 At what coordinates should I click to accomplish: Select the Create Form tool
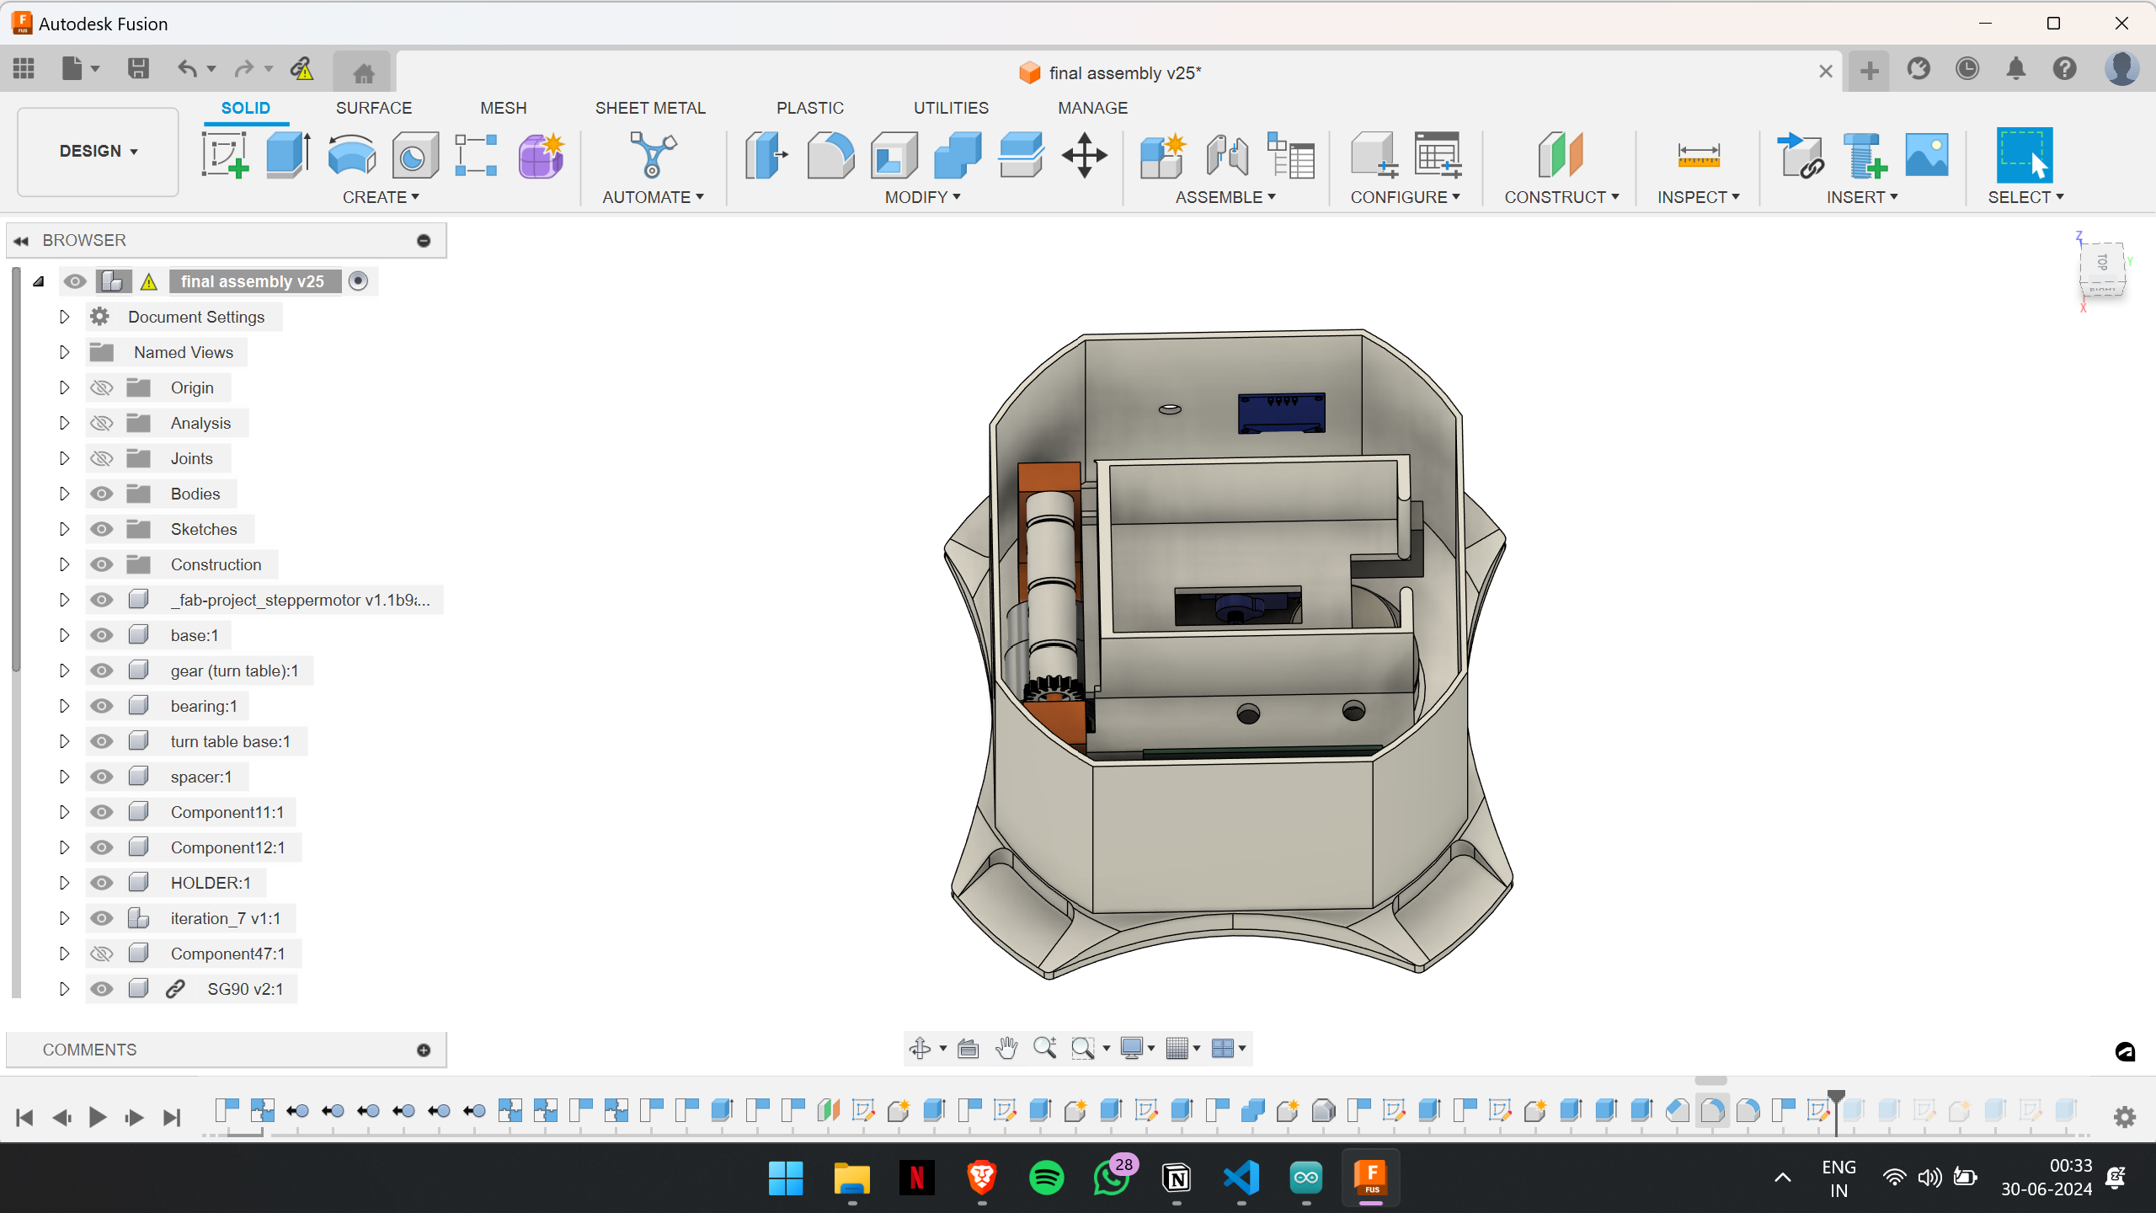pos(541,155)
